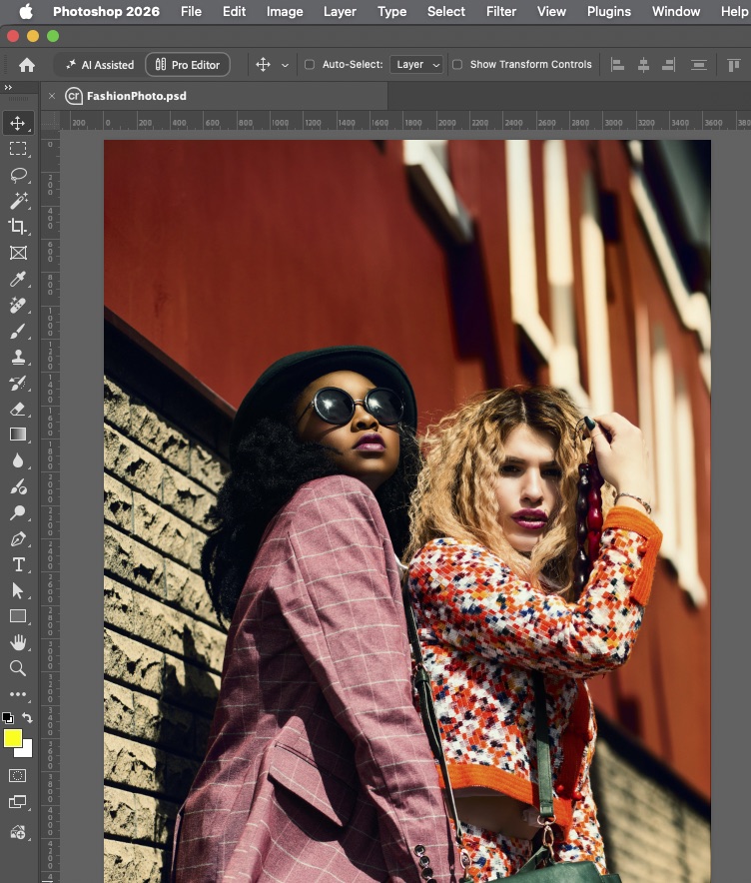The image size is (751, 883).
Task: Align horizontal centers button
Action: pos(643,65)
